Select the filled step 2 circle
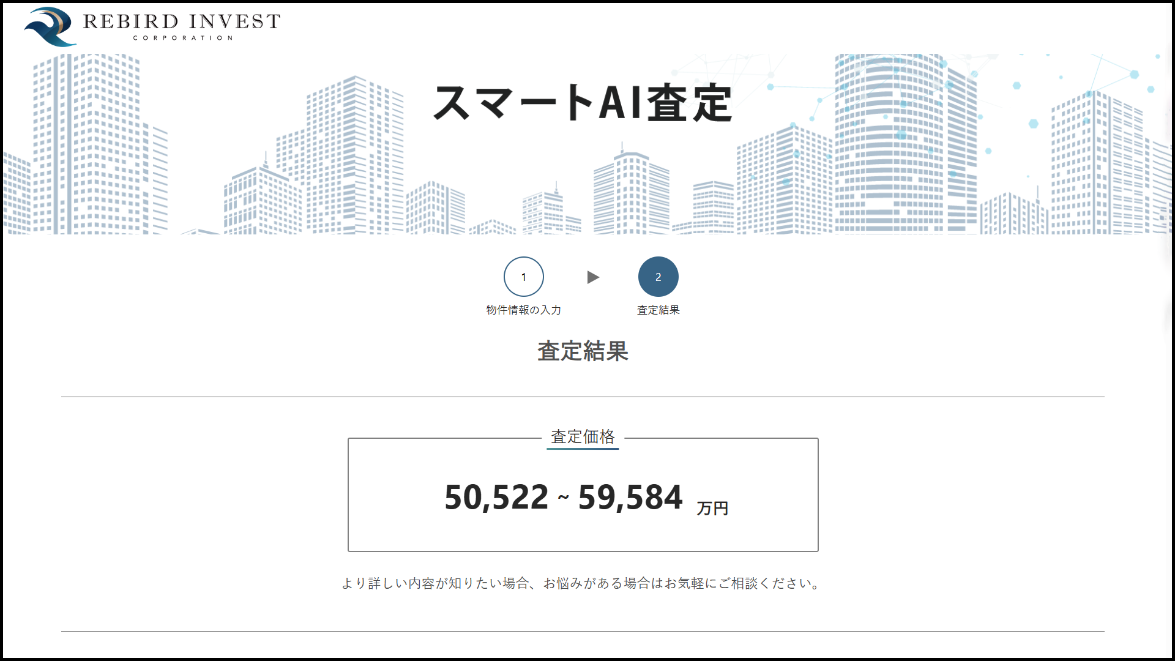The image size is (1175, 661). point(658,277)
